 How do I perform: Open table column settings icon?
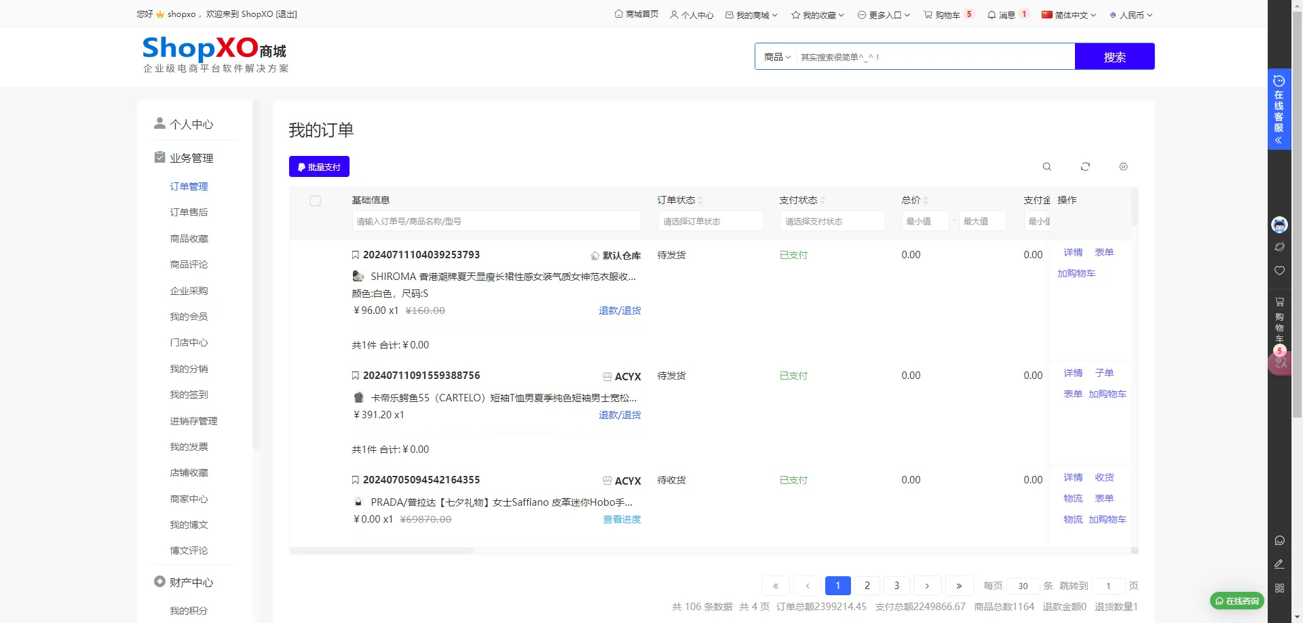[x=1123, y=167]
